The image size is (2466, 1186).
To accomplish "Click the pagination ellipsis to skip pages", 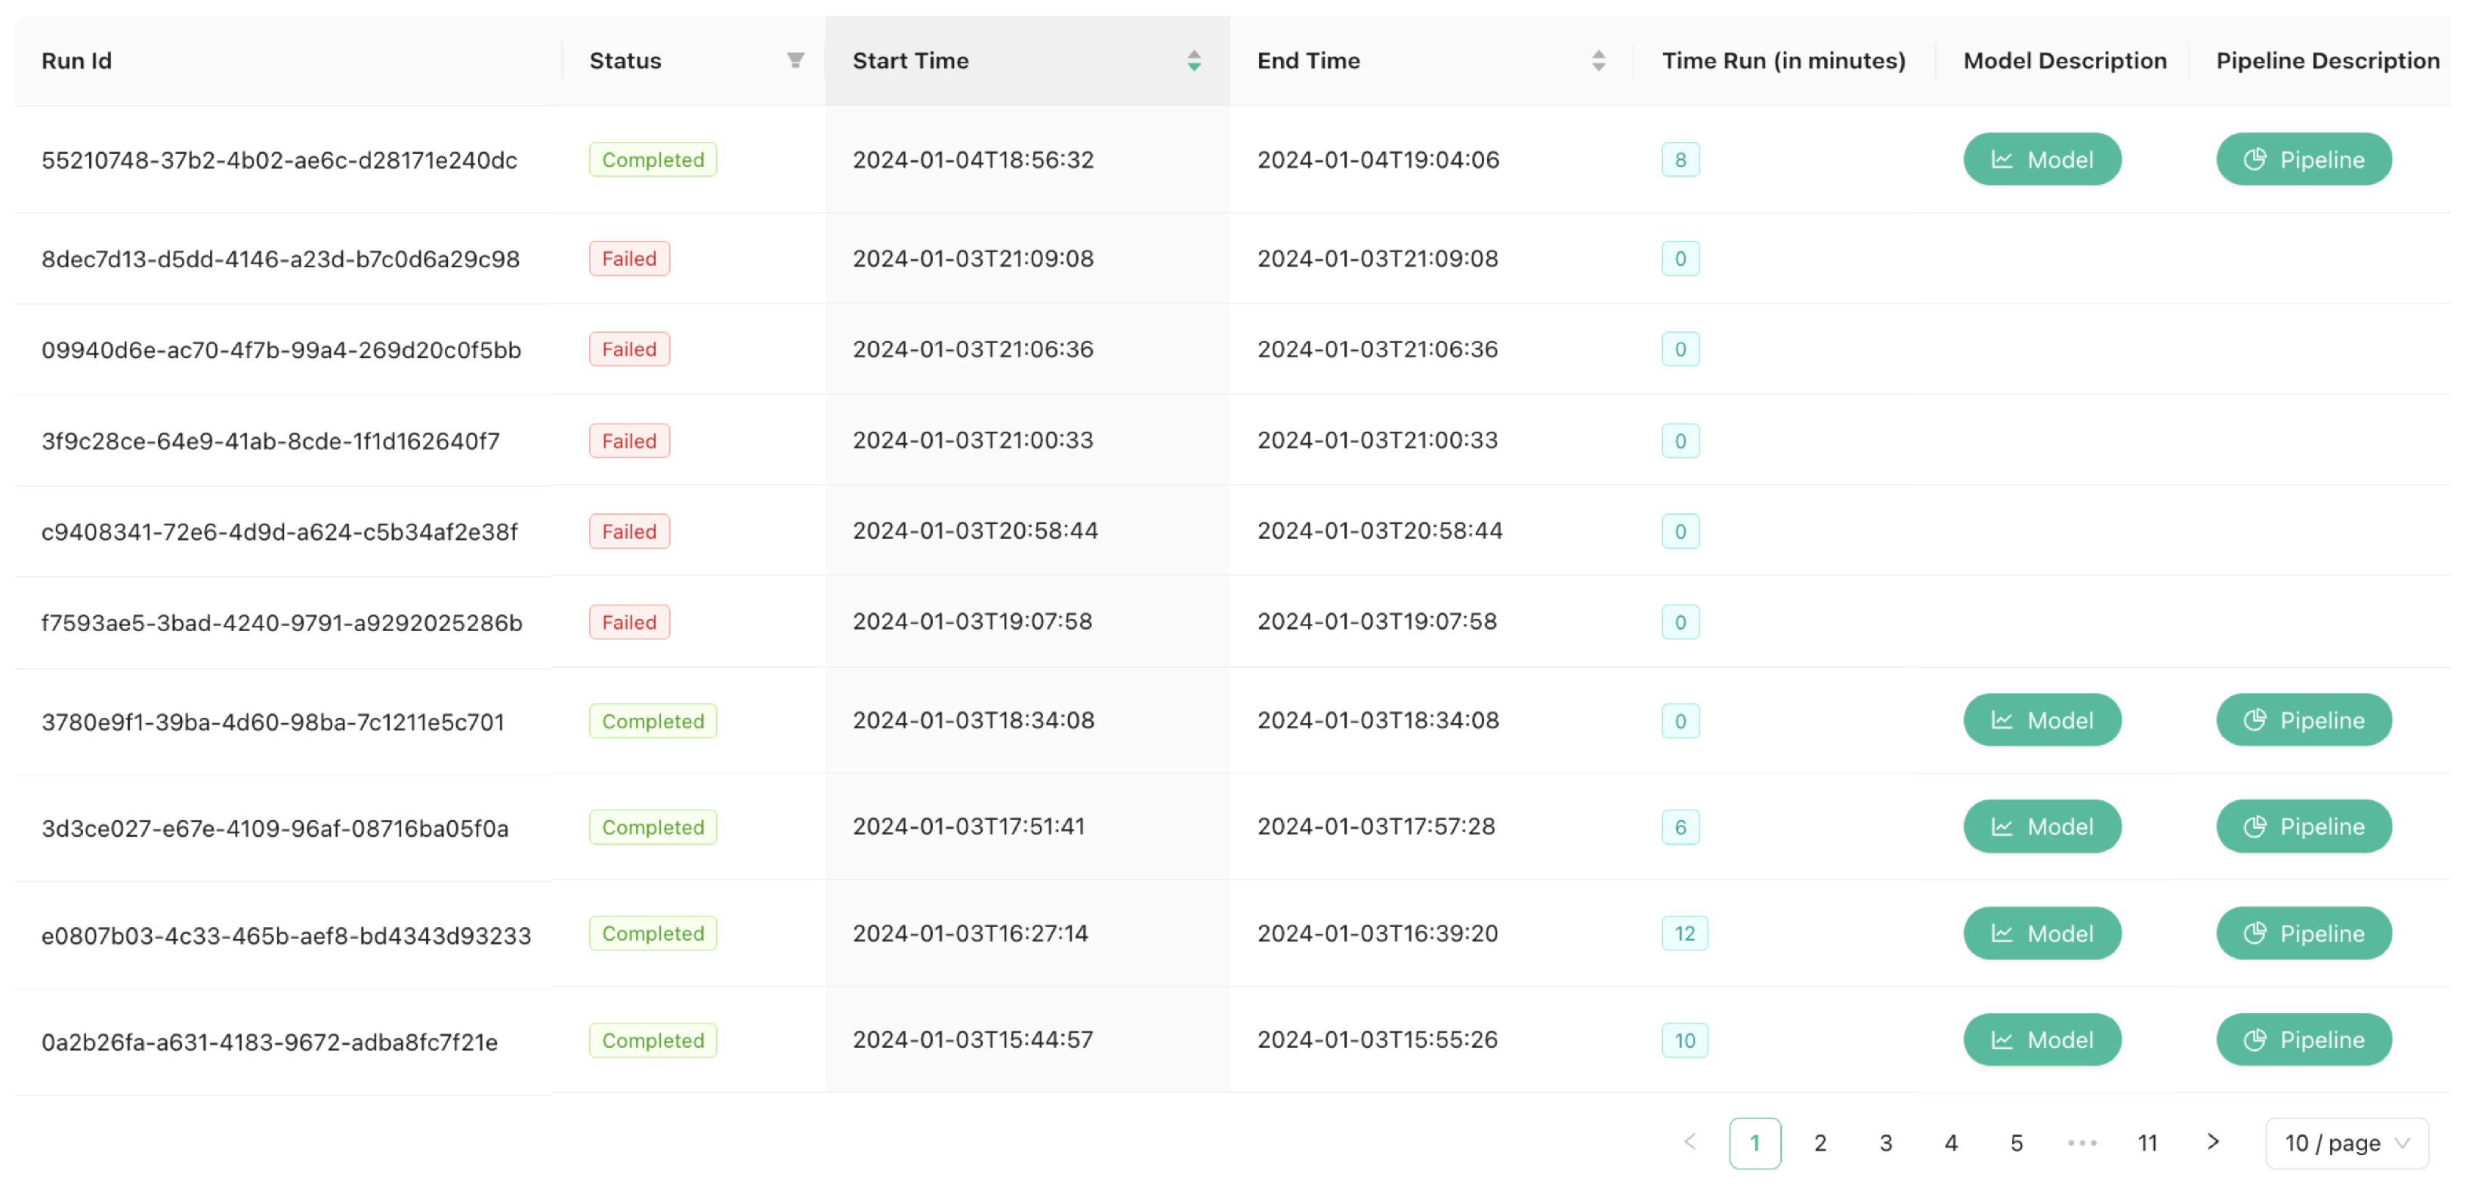I will (2082, 1142).
